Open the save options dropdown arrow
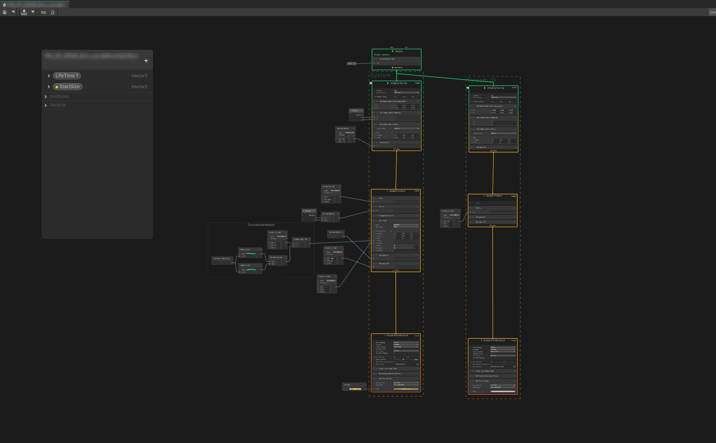 14,12
